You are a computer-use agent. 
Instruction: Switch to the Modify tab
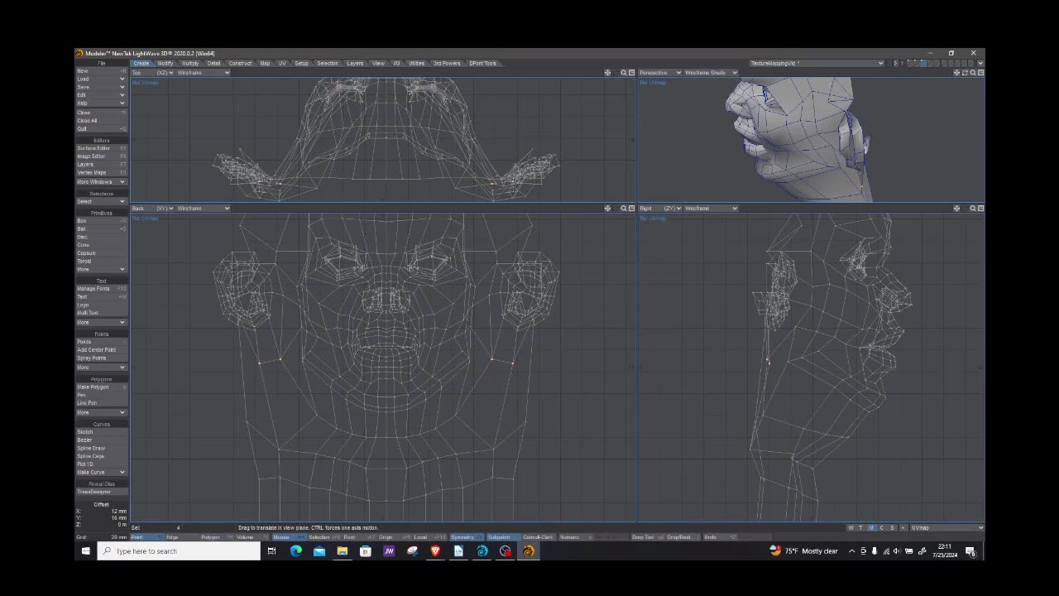(x=165, y=64)
